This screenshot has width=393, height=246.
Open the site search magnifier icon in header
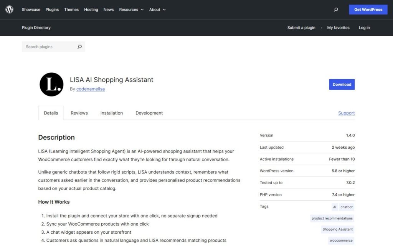(x=336, y=10)
